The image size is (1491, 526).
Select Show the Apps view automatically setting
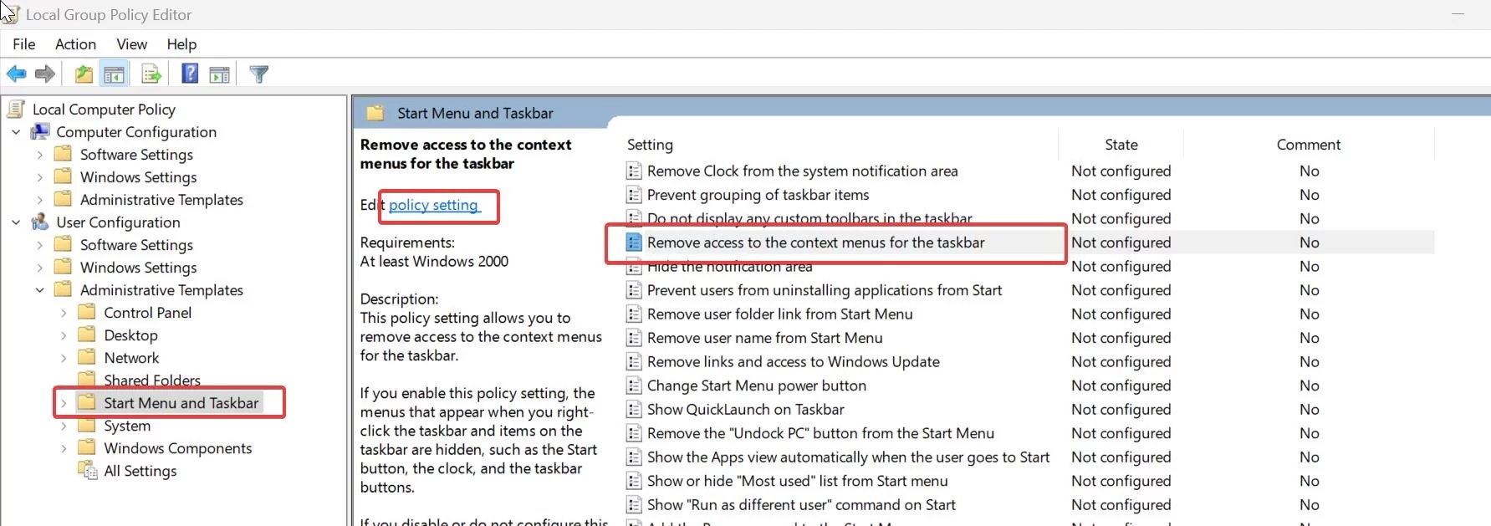click(x=848, y=457)
